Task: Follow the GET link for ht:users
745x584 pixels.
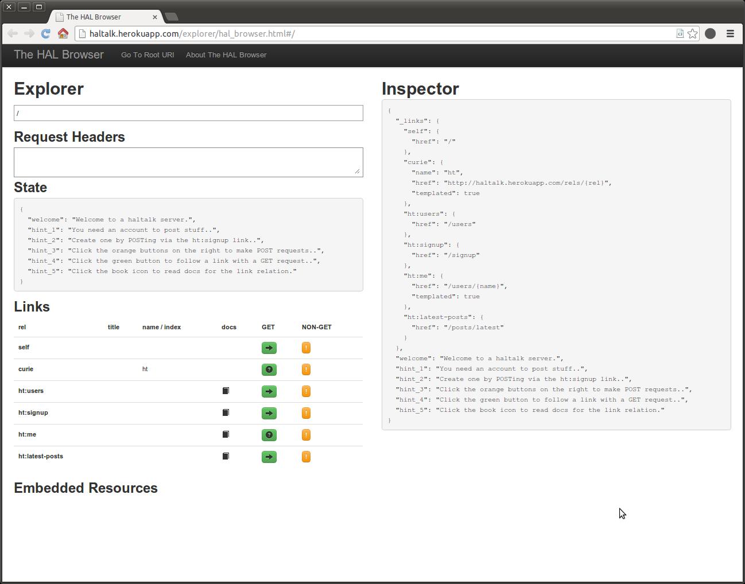Action: point(269,391)
